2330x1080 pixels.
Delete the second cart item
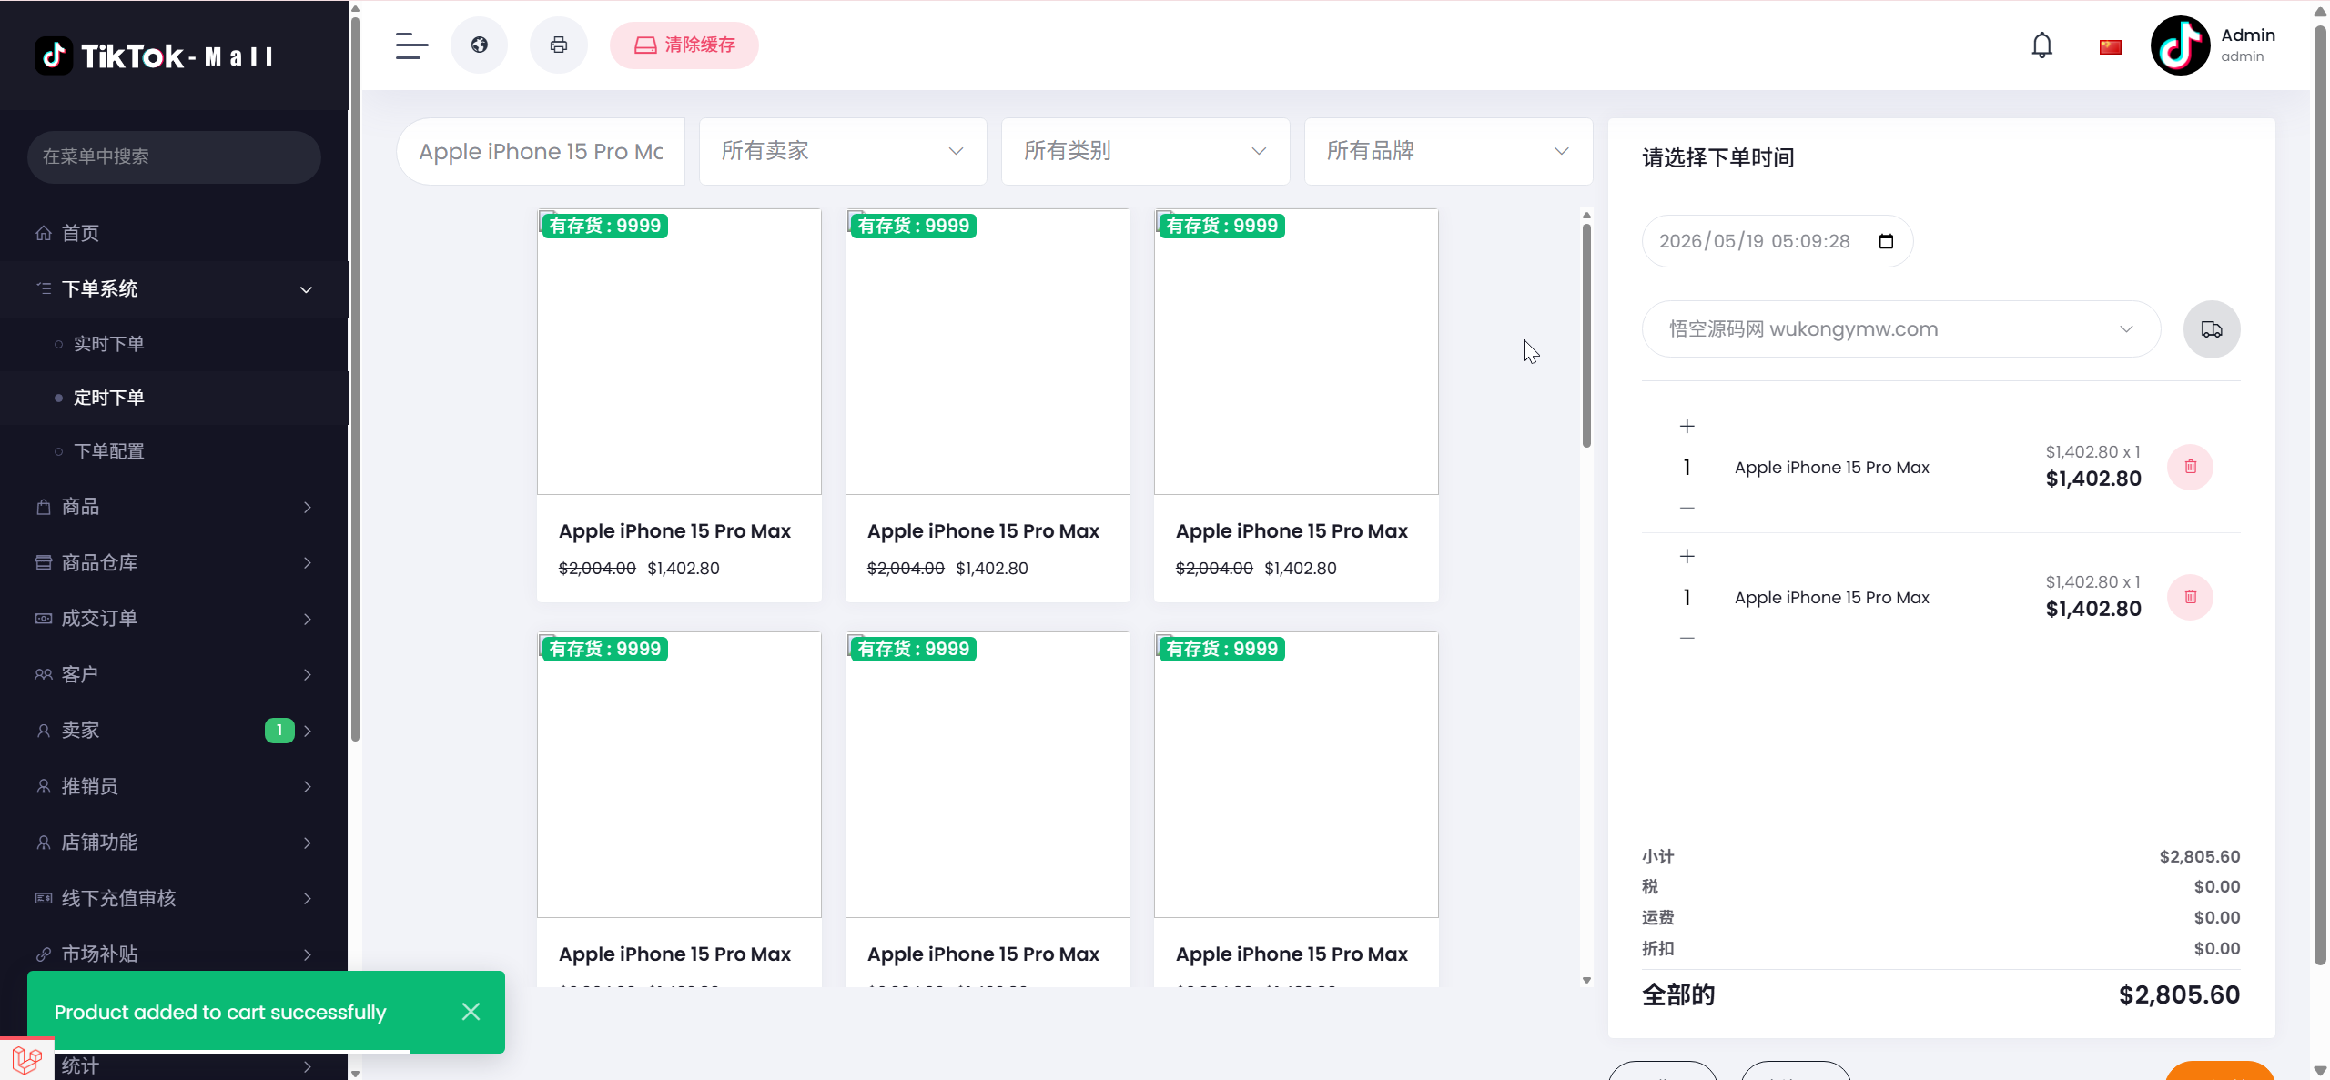[x=2190, y=597]
